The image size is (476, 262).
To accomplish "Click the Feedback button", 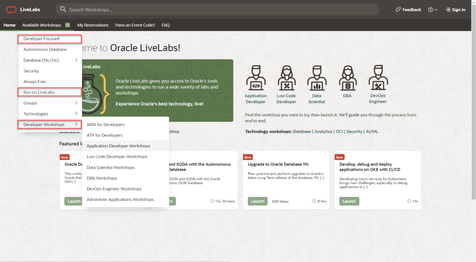I will click(408, 9).
